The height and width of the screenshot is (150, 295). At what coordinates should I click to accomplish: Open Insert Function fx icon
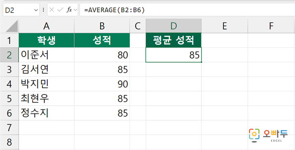pyautogui.click(x=69, y=10)
